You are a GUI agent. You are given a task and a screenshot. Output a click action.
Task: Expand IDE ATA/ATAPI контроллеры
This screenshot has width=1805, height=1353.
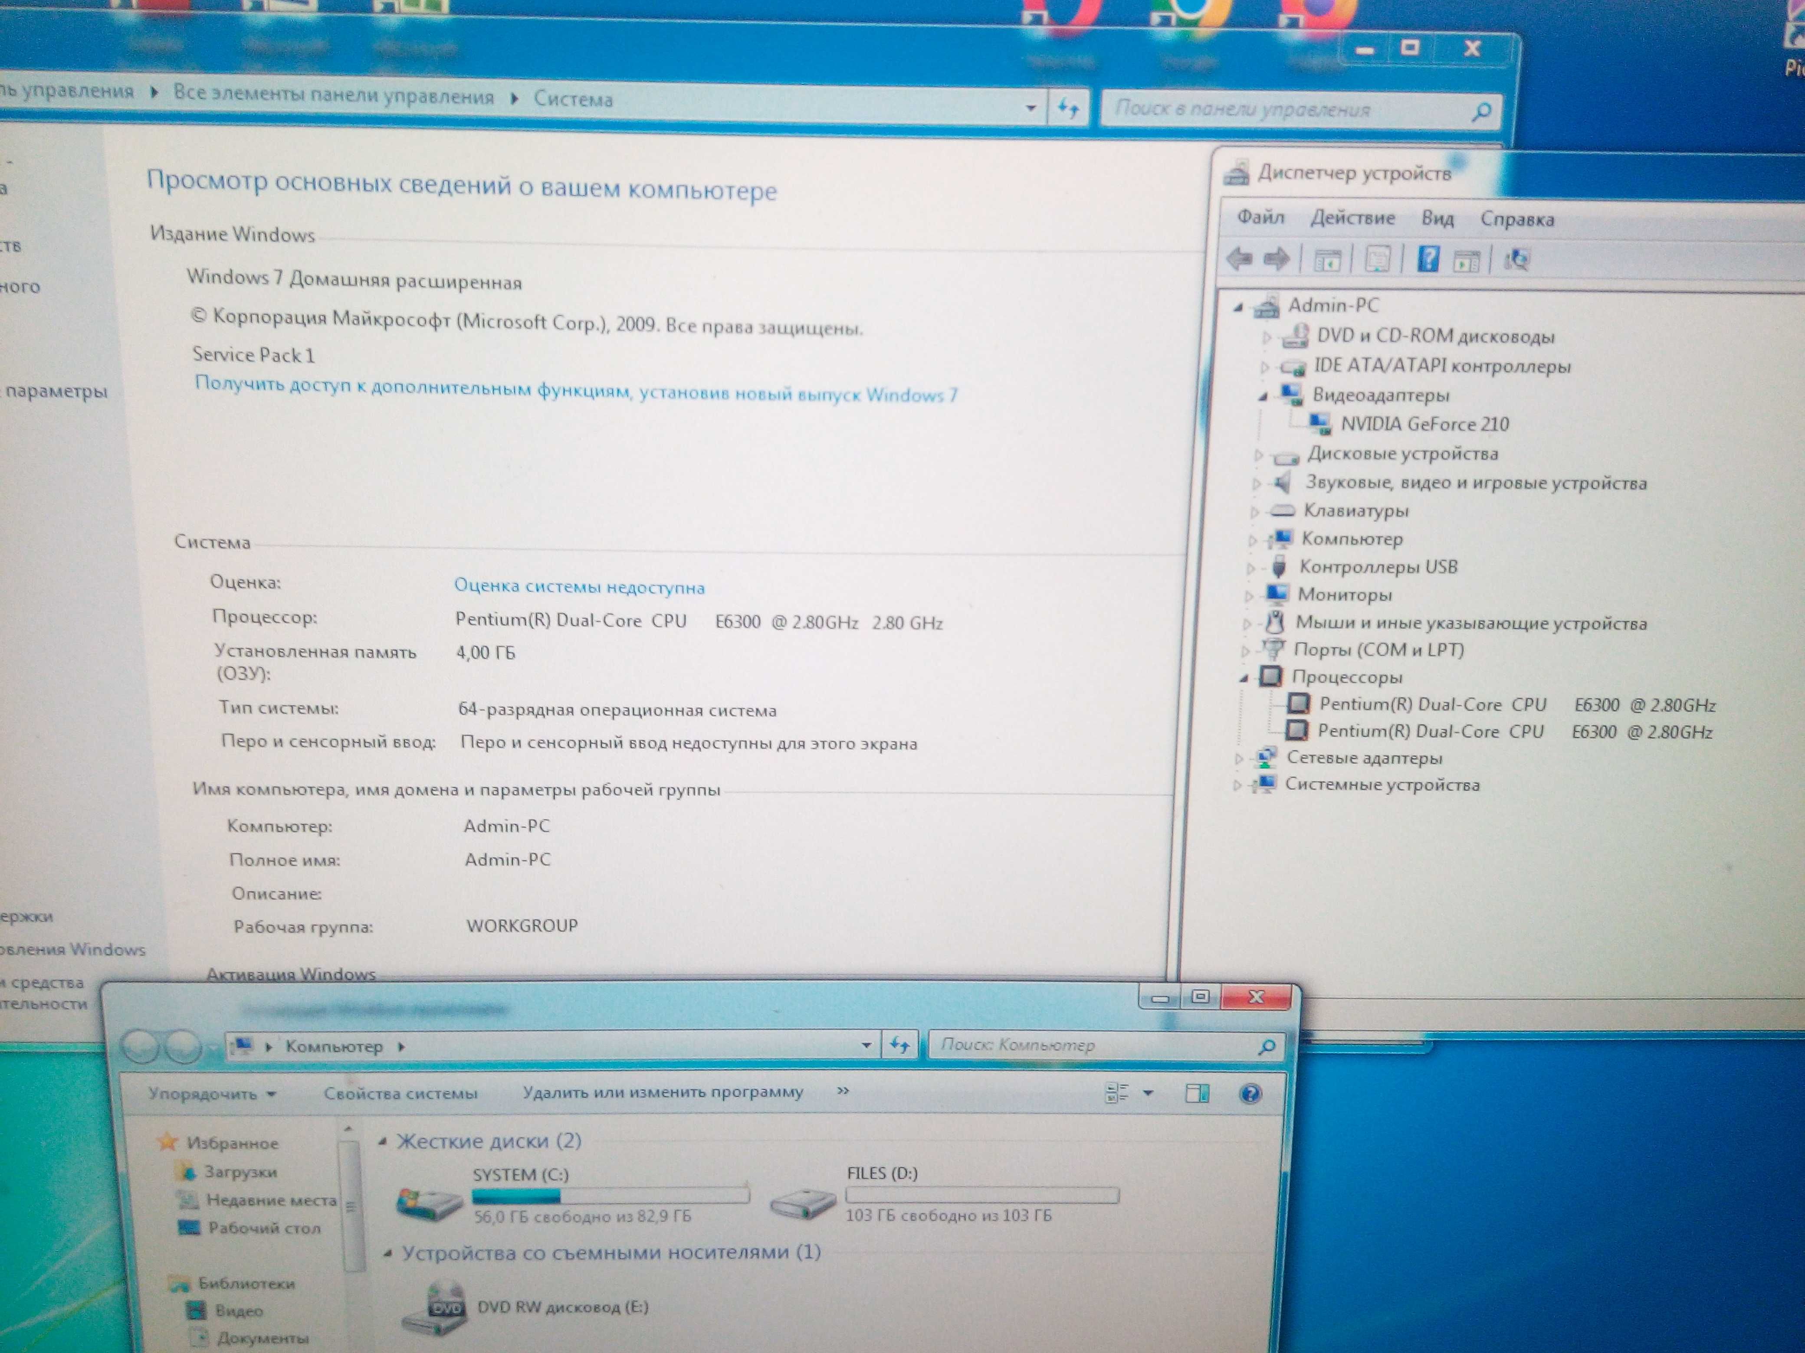tap(1264, 366)
